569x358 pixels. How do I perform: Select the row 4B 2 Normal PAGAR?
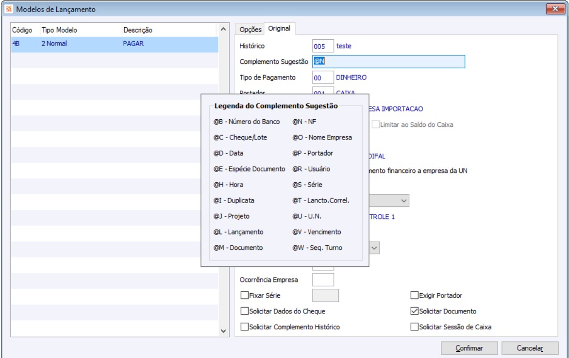click(x=114, y=44)
